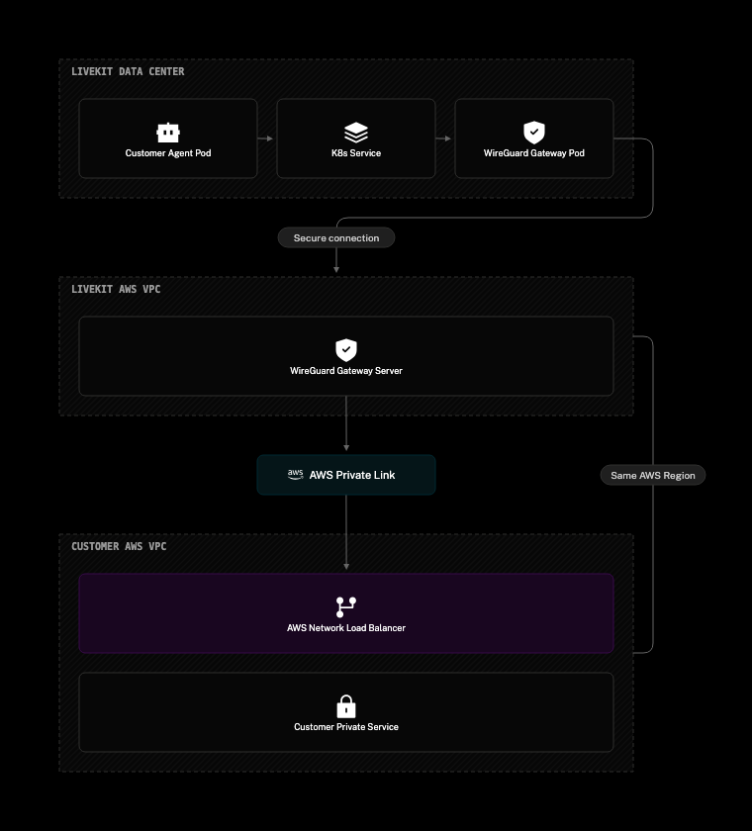Click the "CUSTOMER AWS VPC" heading
The height and width of the screenshot is (831, 752).
coord(119,546)
